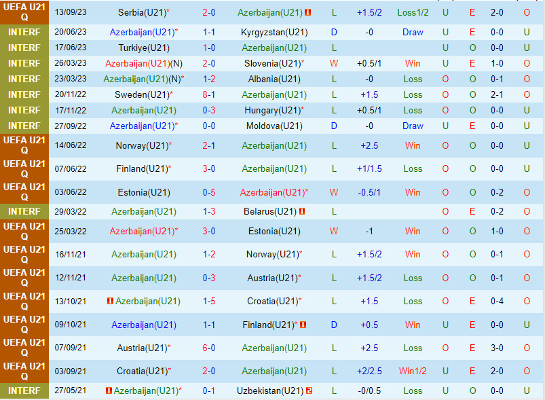Click UEFA U21 Q label on 14/06/22 row
The image size is (545, 400).
coord(24,145)
